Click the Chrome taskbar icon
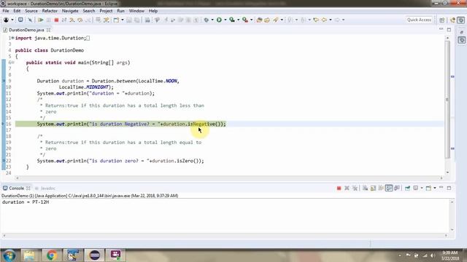Screen dimensions: 467x262 pos(51,255)
